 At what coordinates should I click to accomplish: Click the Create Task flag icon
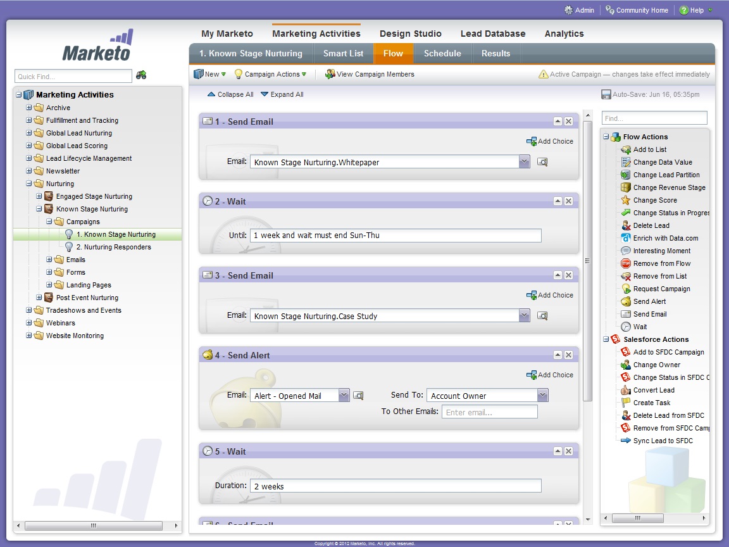pyautogui.click(x=626, y=403)
